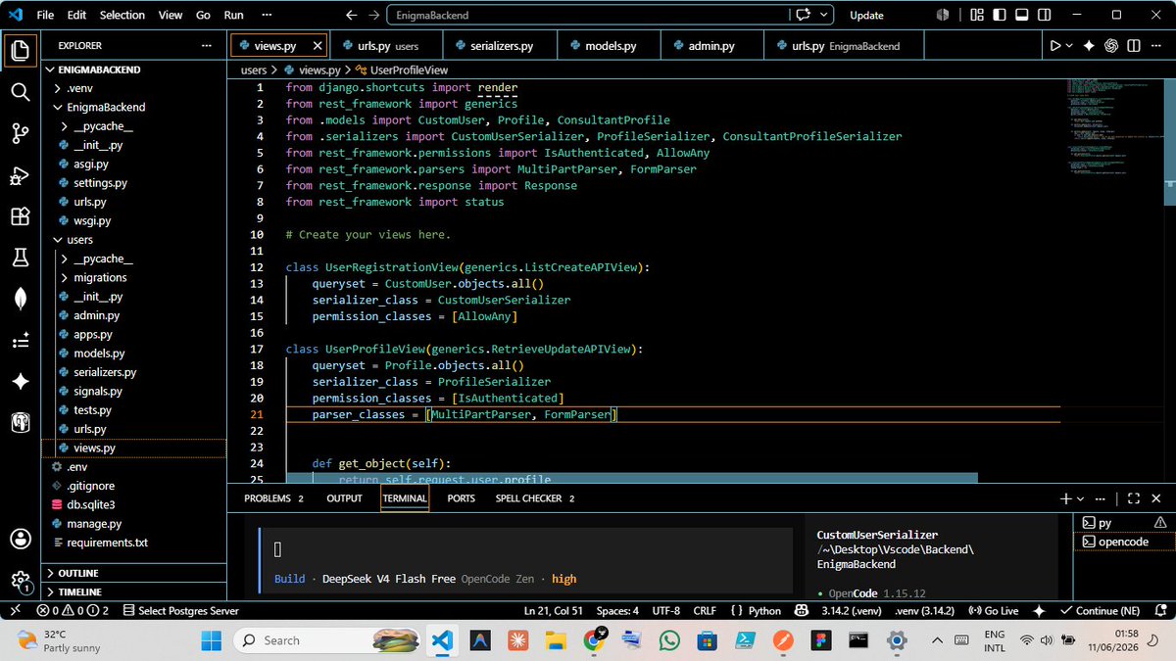Open the new terminal launch profile dropdown
The height and width of the screenshot is (661, 1176).
click(1081, 497)
